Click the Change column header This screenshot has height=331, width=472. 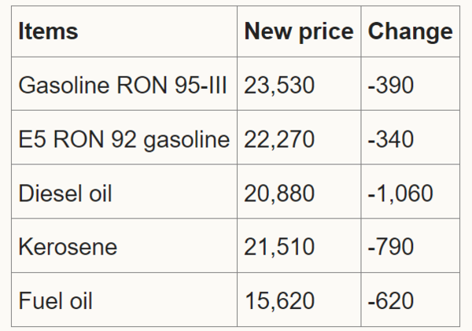pos(411,31)
